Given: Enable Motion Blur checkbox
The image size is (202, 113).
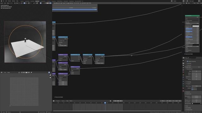Looking at the screenshot, I should [187, 110].
